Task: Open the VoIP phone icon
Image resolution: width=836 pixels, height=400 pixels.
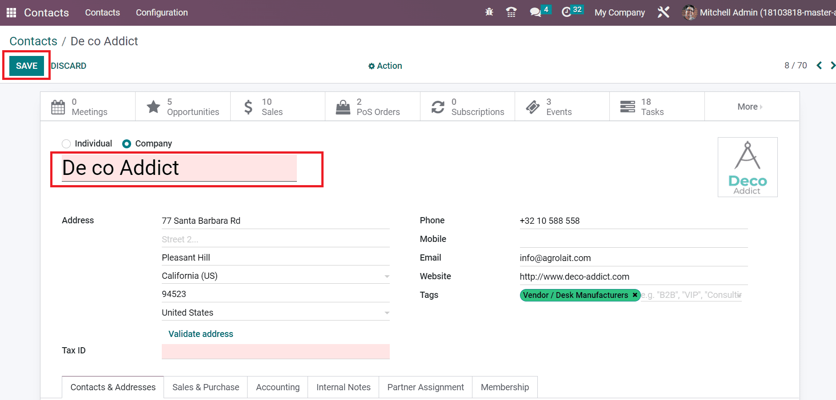Action: coord(511,12)
